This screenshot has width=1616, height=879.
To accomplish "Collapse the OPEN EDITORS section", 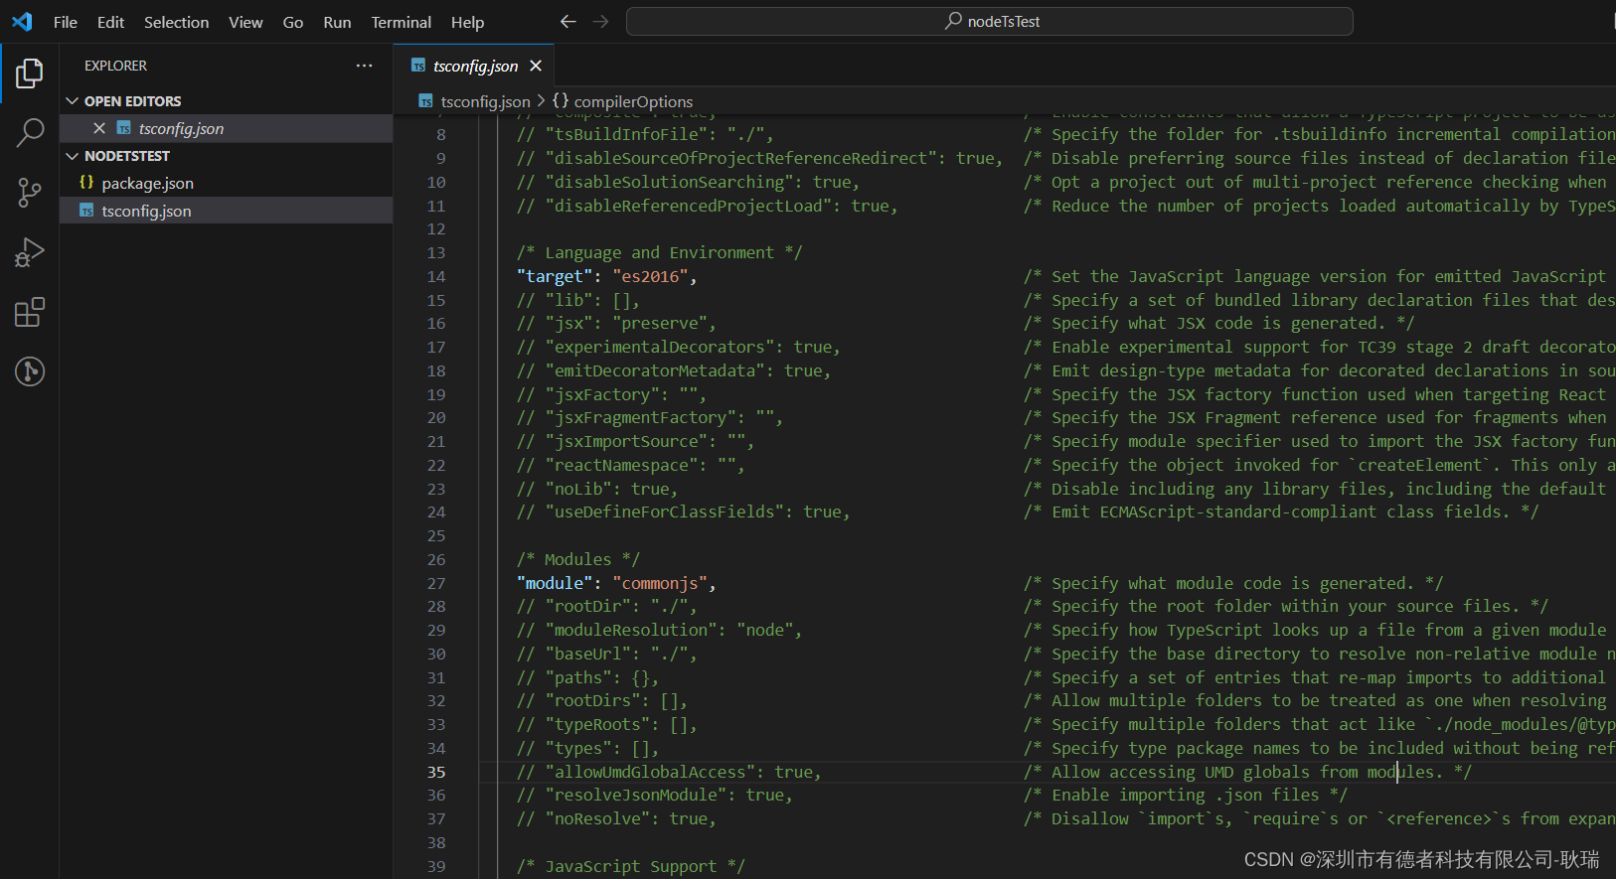I will (x=72, y=101).
